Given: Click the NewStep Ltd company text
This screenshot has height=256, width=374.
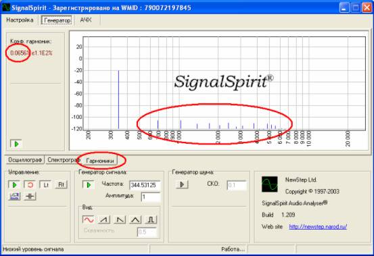Looking at the screenshot, I should click(300, 180).
